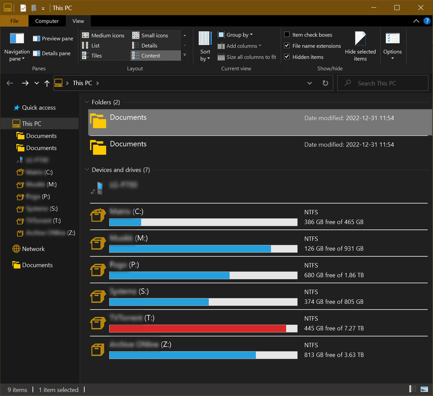Open the Help question mark icon

(427, 21)
